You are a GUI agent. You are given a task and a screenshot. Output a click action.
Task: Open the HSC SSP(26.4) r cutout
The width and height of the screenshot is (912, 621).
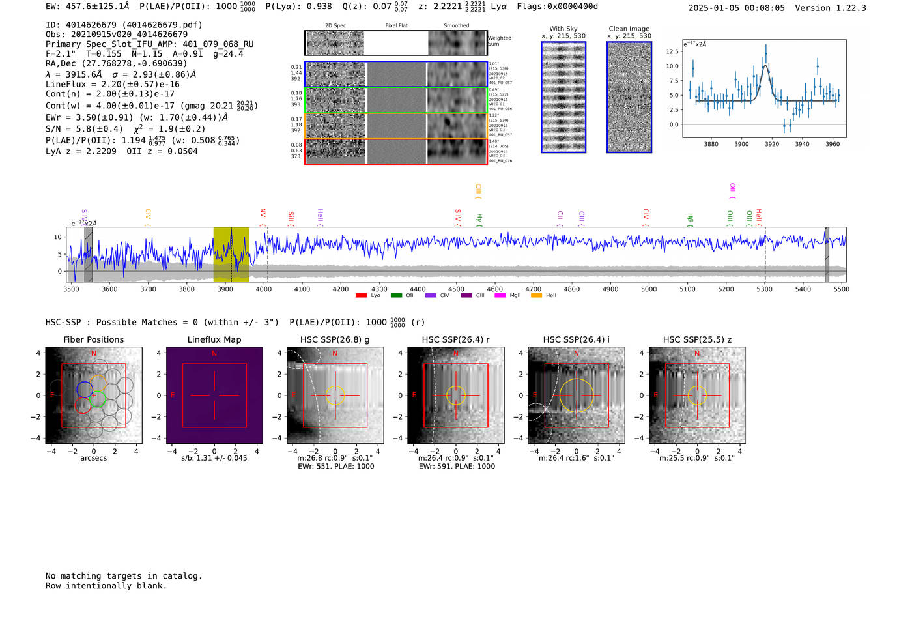coord(455,396)
